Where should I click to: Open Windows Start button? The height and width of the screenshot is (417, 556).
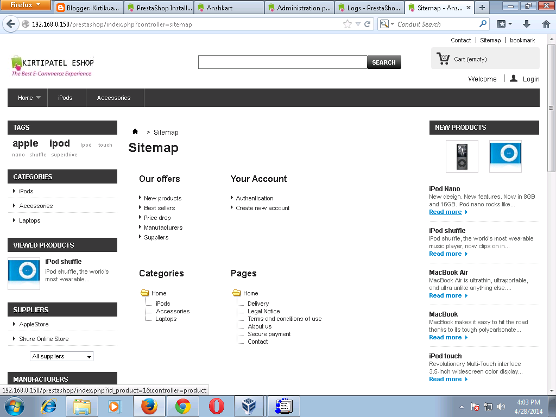click(15, 406)
